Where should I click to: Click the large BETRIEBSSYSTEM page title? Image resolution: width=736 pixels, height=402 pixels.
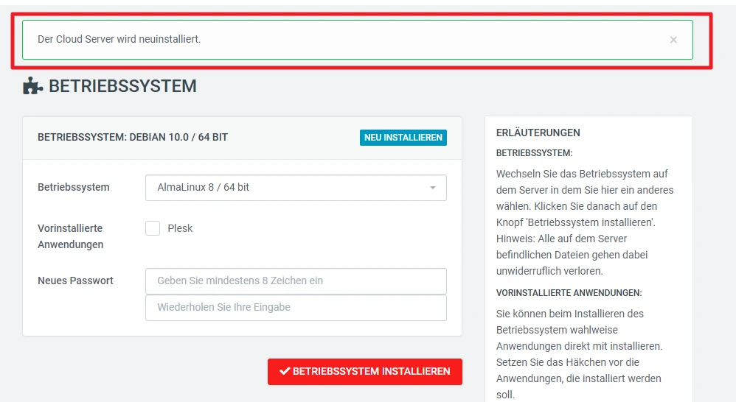pyautogui.click(x=122, y=86)
